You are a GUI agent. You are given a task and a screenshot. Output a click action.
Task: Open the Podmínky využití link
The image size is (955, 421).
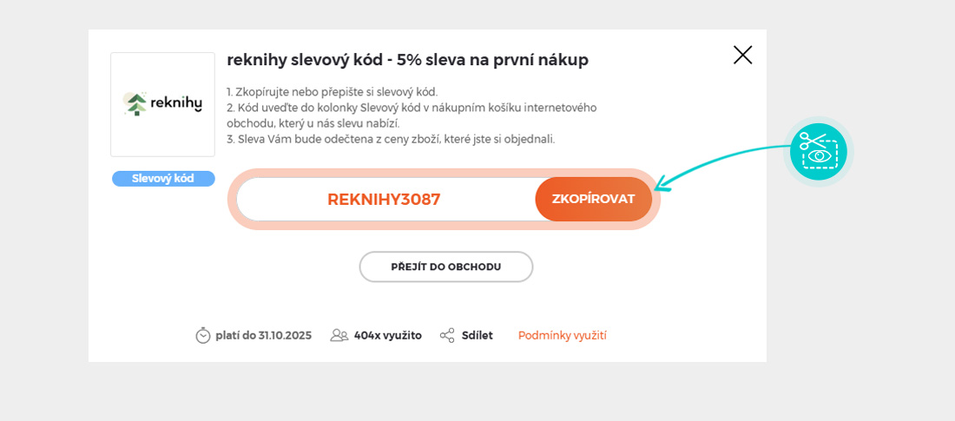pyautogui.click(x=562, y=335)
